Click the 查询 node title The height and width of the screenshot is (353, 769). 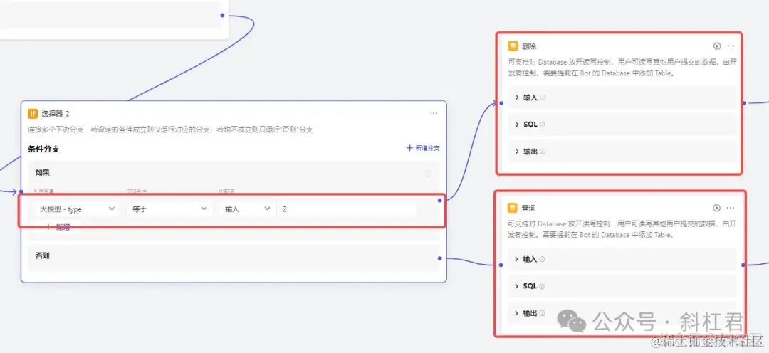(x=528, y=209)
